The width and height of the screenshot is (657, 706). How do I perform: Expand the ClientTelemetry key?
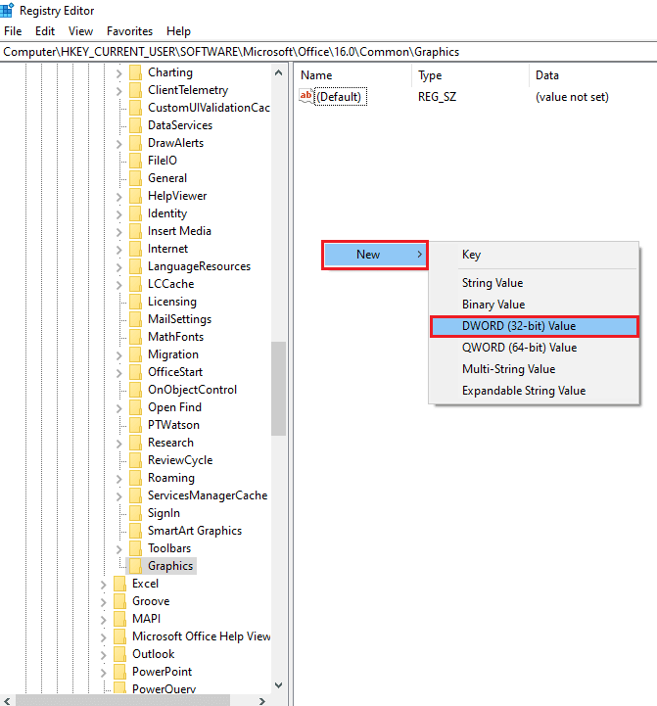[118, 90]
